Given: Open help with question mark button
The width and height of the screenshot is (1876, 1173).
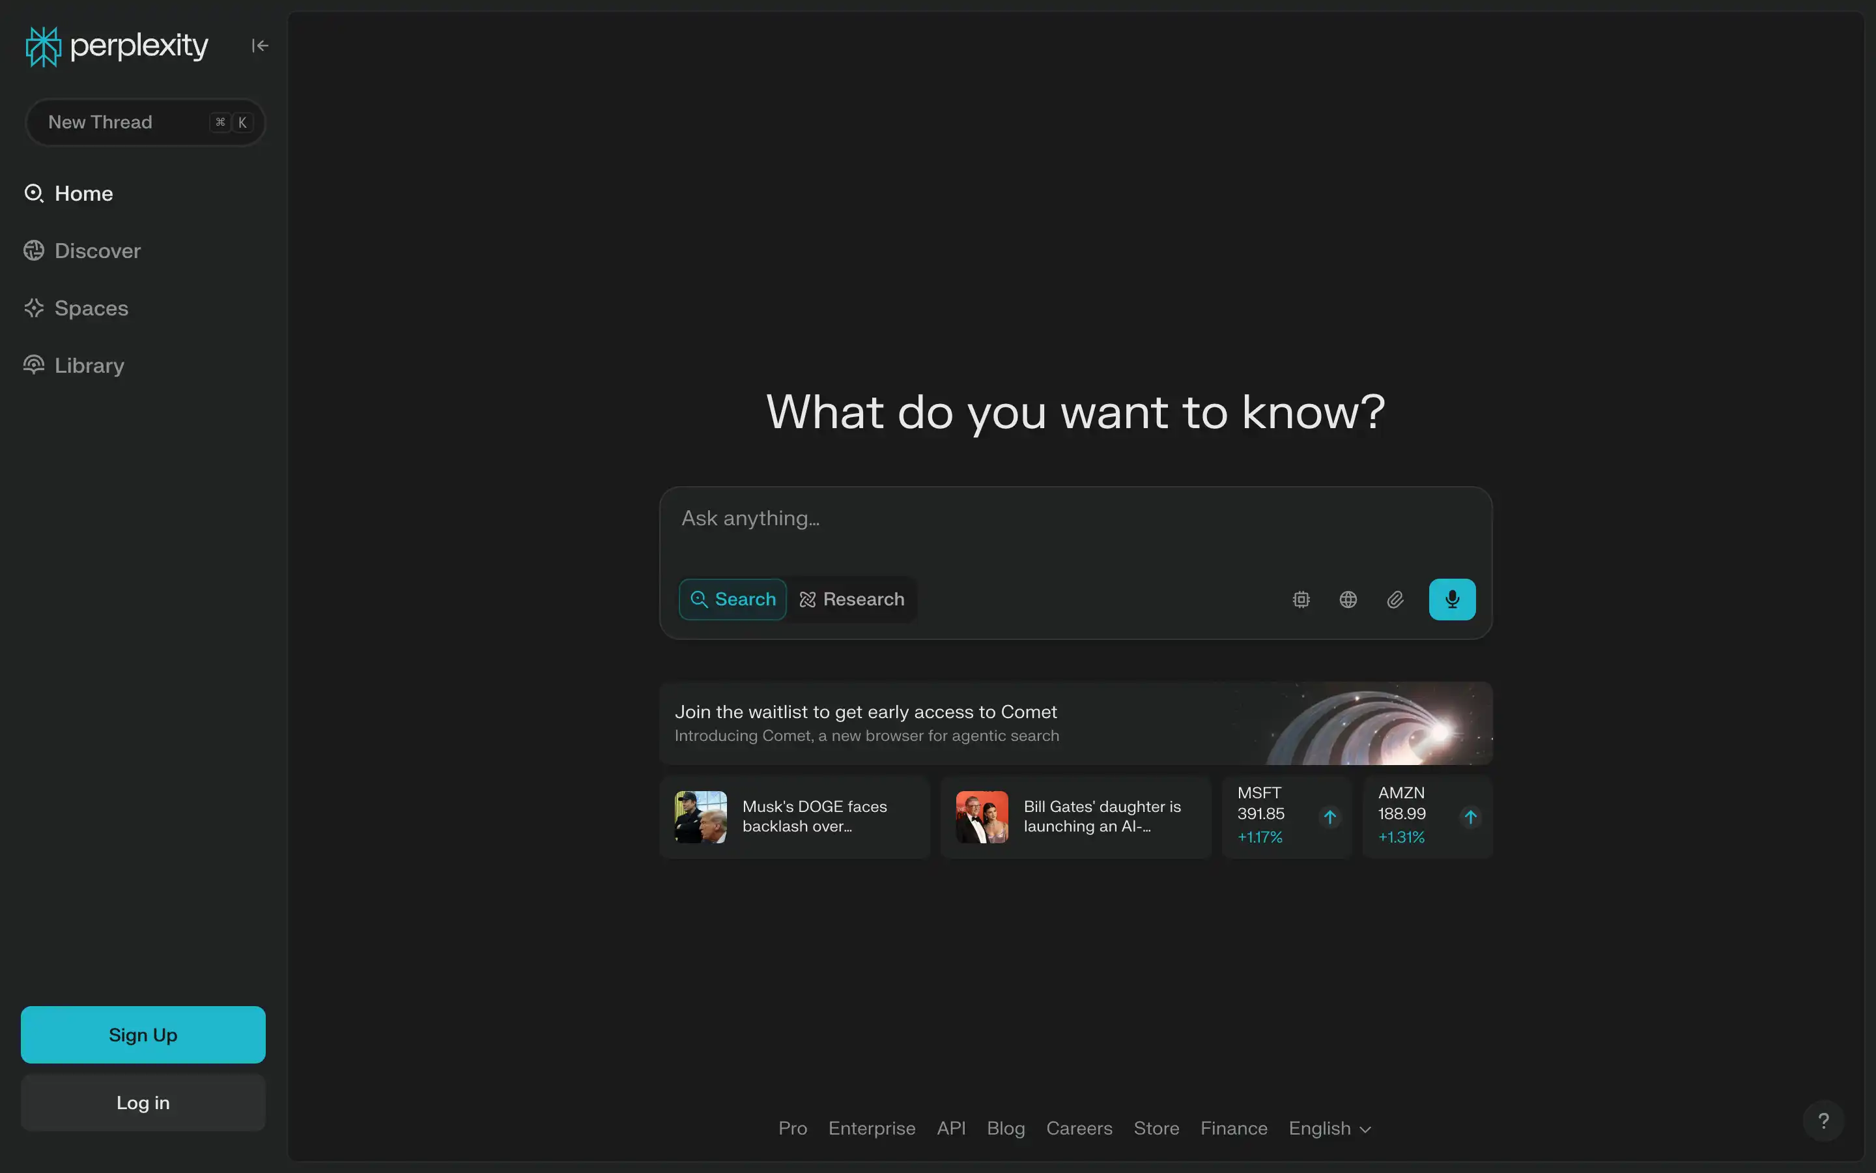Looking at the screenshot, I should (1823, 1121).
